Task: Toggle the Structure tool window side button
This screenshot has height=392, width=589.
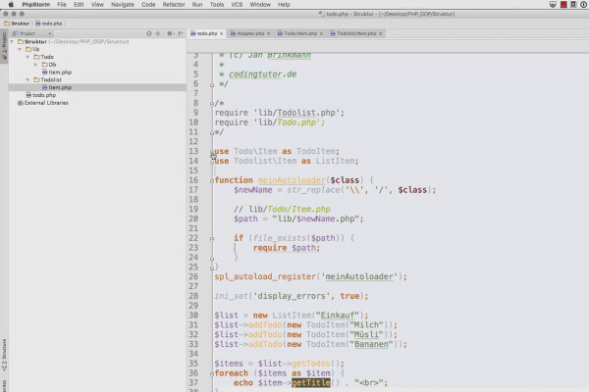Action: point(4,355)
